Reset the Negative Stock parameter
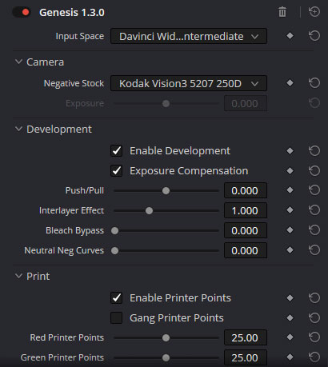Screen dimensions: 328x367 (x=314, y=83)
